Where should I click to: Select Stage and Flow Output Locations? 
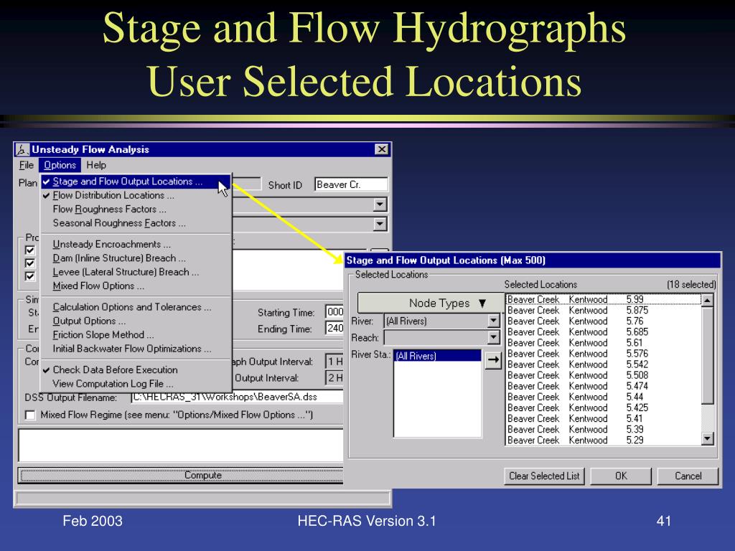[136, 182]
